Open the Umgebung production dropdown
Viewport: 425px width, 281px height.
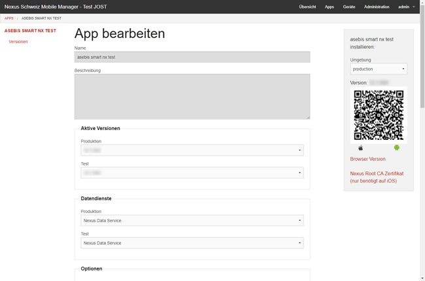click(x=379, y=69)
